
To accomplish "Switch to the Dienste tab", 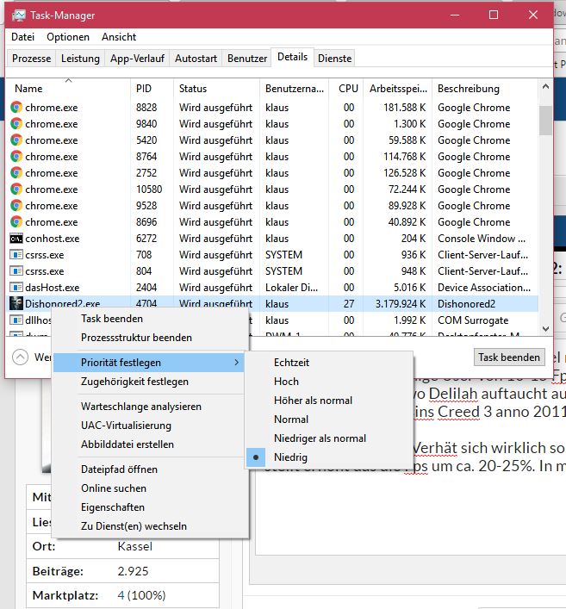I will (x=334, y=59).
